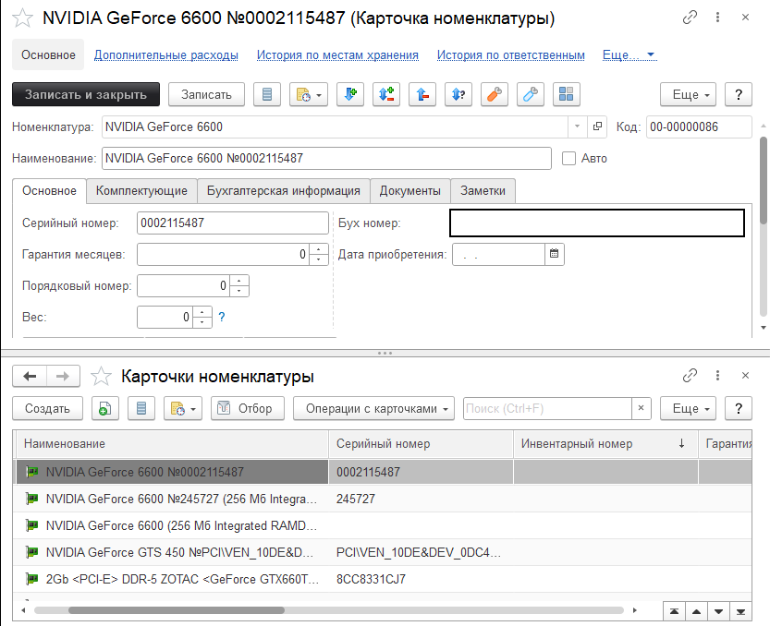Image resolution: width=770 pixels, height=626 pixels.
Task: Open the История по местам хранения link
Action: tap(337, 55)
